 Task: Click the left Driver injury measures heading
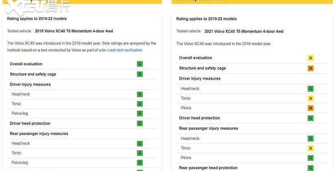coord(30,85)
